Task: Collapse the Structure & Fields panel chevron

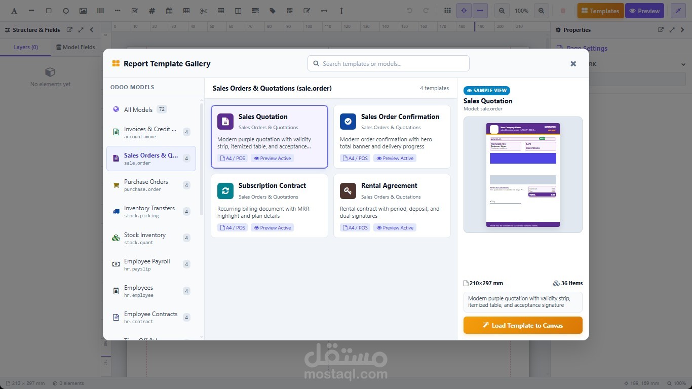Action: tap(92, 30)
